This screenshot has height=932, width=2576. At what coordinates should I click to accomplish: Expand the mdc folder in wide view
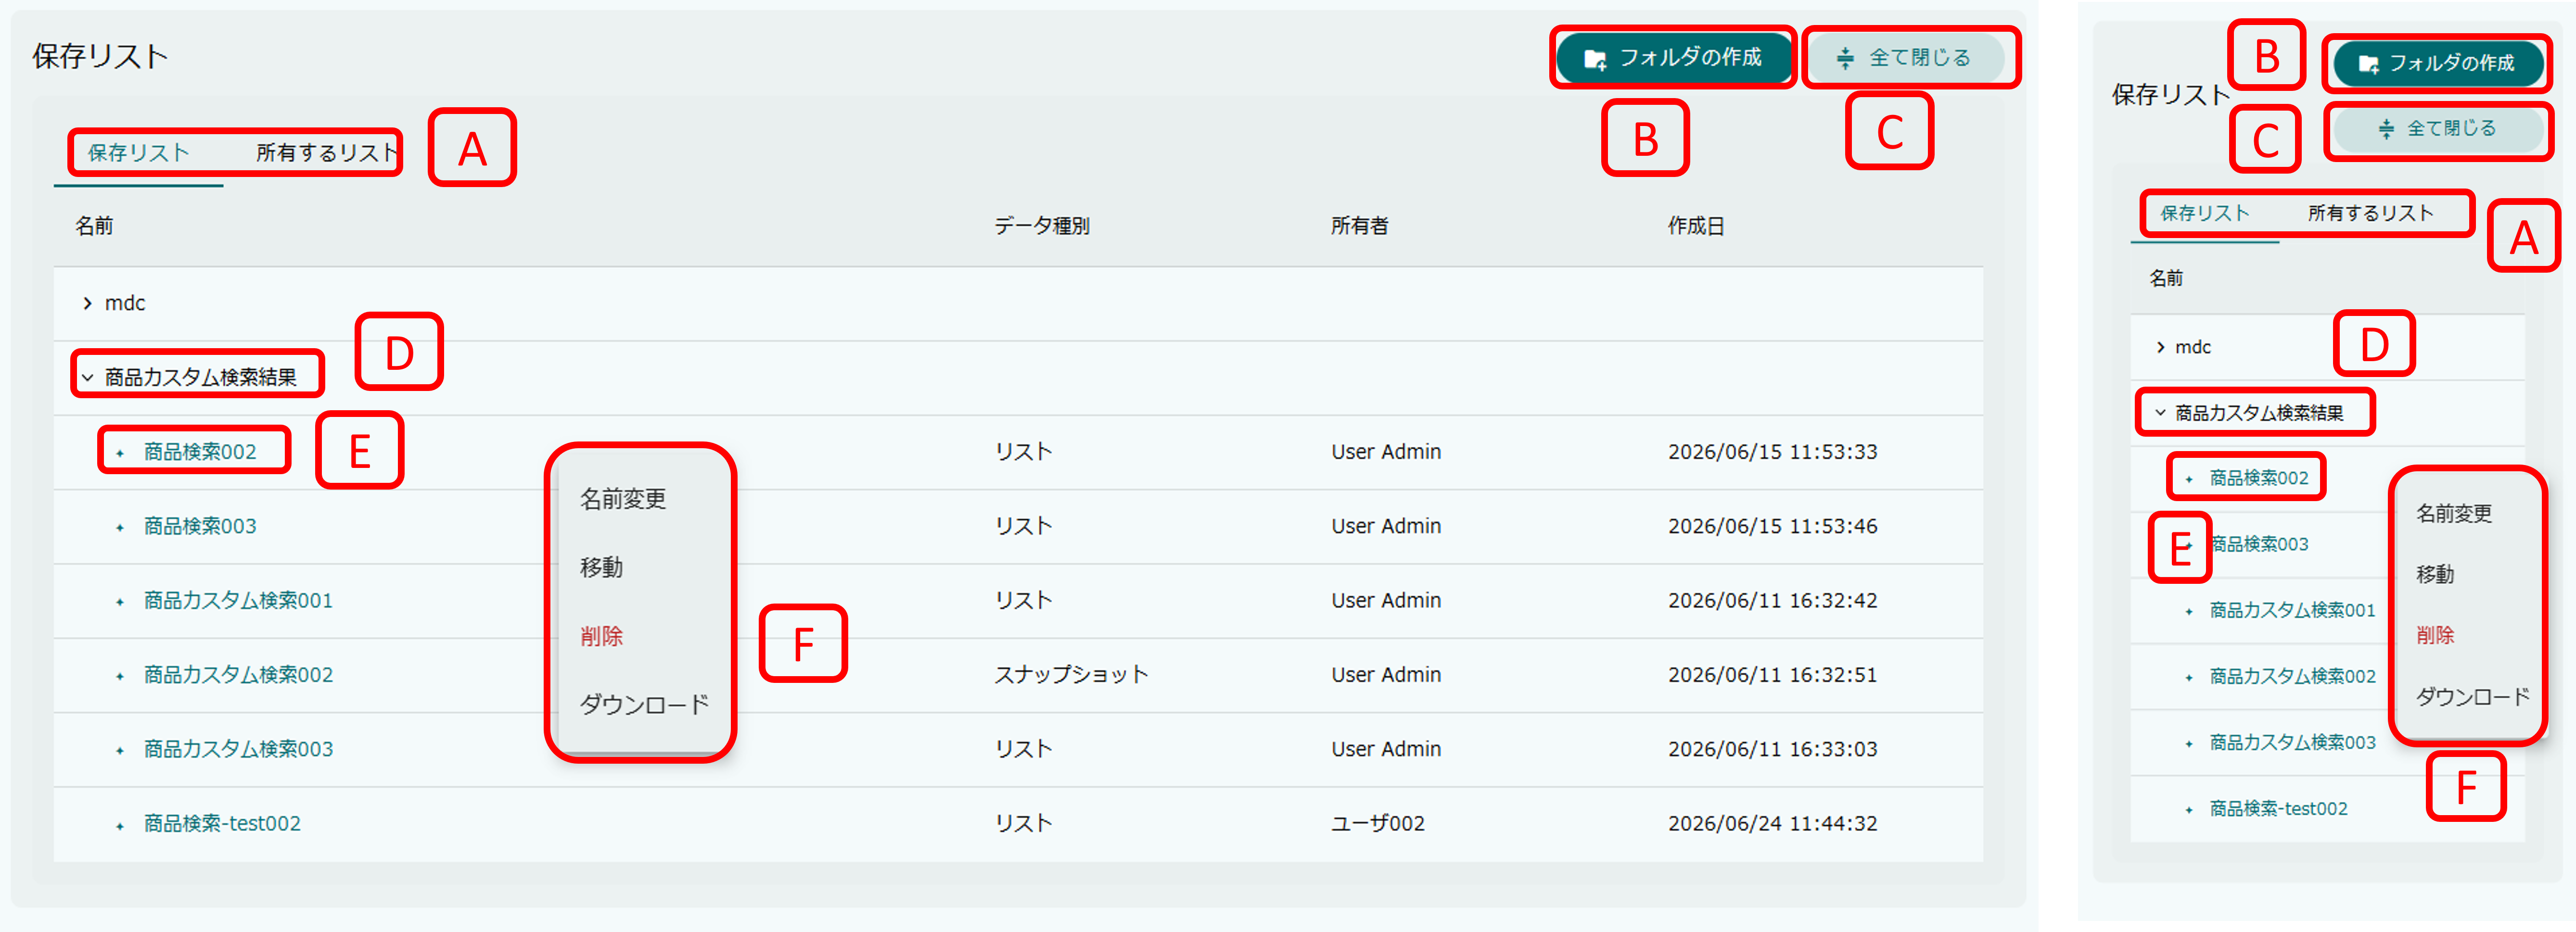pos(88,304)
